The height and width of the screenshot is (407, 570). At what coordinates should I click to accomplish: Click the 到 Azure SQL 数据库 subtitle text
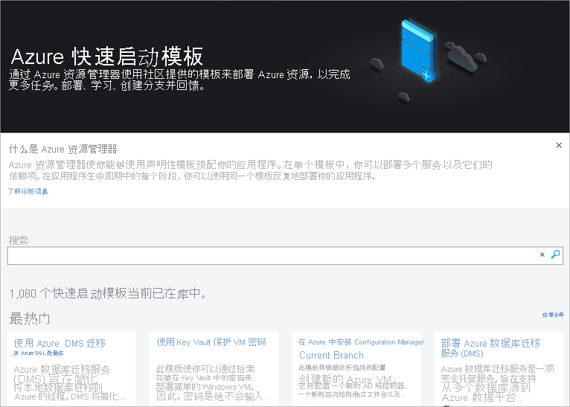click(39, 353)
